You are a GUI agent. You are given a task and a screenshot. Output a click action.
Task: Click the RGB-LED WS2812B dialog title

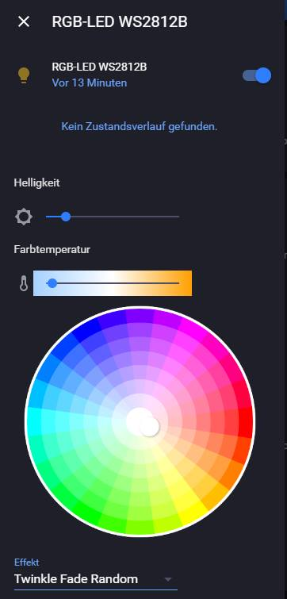[x=120, y=21]
